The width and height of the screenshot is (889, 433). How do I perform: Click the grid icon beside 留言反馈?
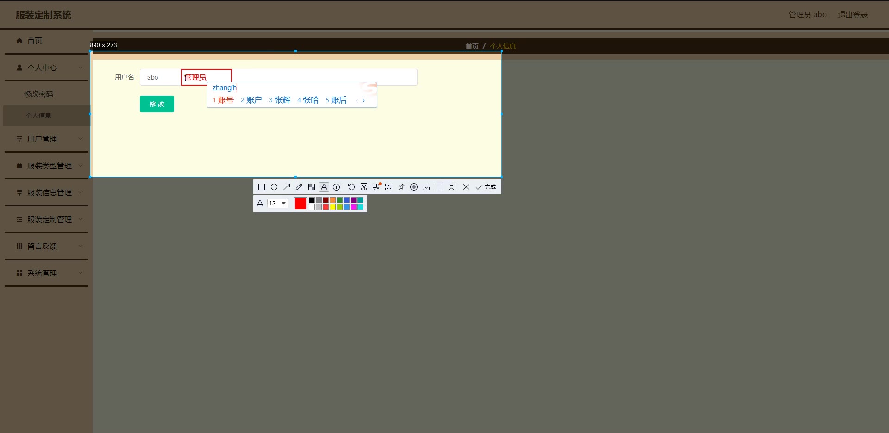click(19, 246)
